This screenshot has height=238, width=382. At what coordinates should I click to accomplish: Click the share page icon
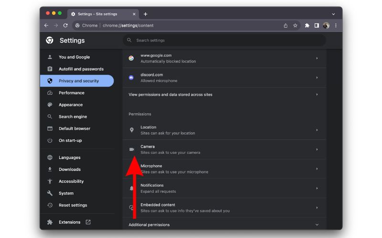pyautogui.click(x=286, y=26)
